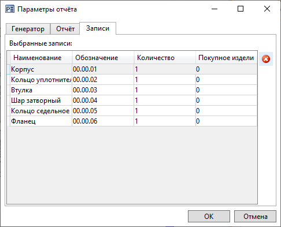Click the PE application icon in title bar
This screenshot has height=227, width=281.
pos(10,9)
